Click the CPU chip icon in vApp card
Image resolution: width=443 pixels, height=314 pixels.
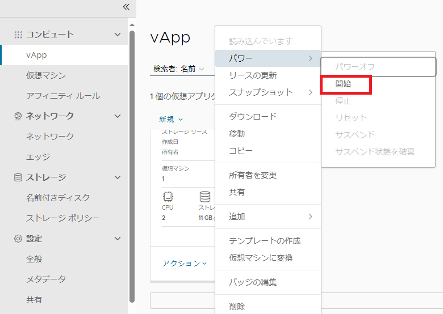(x=168, y=197)
